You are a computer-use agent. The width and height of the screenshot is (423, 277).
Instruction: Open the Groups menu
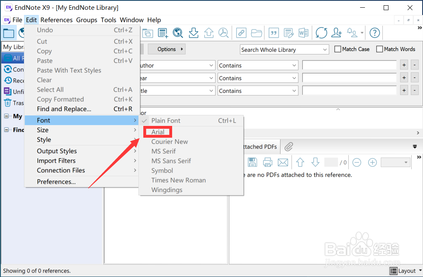point(86,20)
